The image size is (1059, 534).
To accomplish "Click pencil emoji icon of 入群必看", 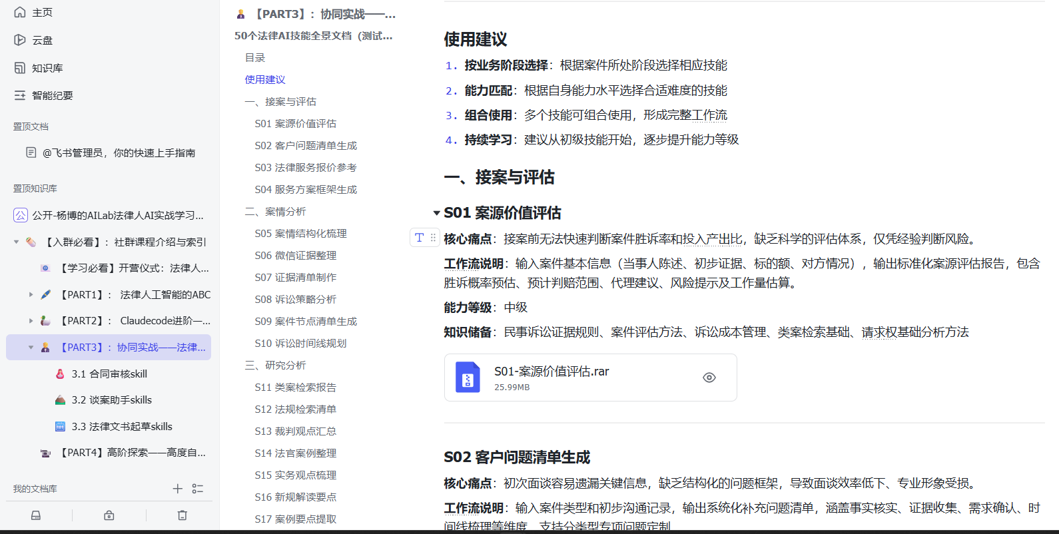I will (31, 242).
